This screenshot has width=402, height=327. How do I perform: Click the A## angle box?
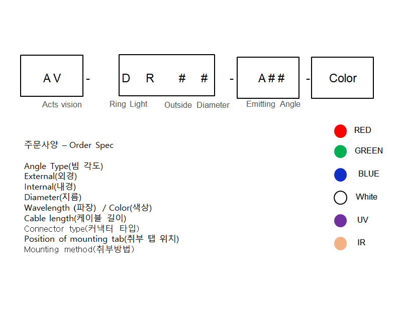click(x=268, y=78)
